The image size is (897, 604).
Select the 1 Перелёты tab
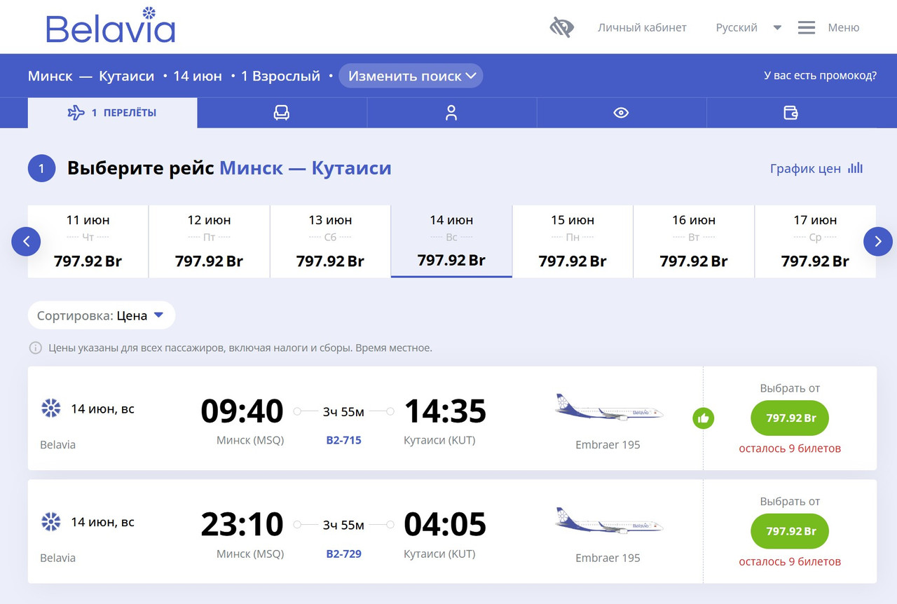(x=113, y=113)
